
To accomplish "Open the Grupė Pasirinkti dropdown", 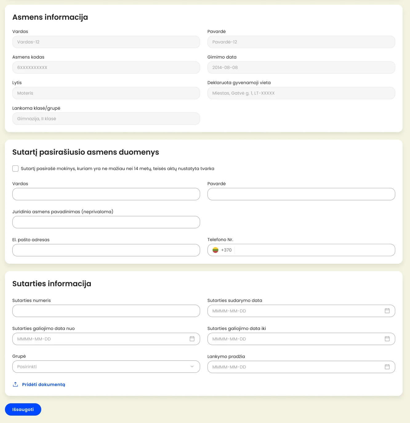I will point(106,367).
